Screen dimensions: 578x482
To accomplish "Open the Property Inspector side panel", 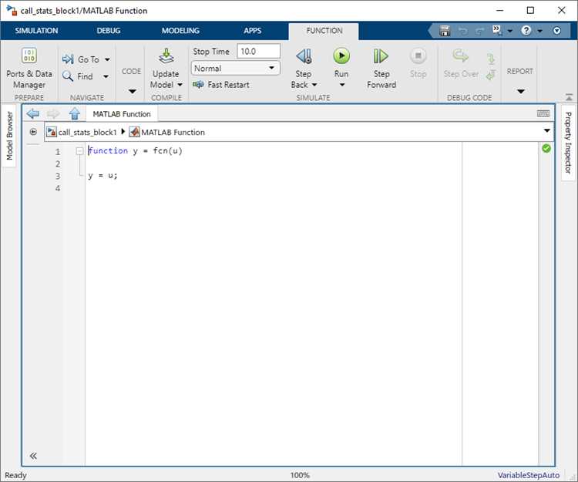I will [568, 143].
